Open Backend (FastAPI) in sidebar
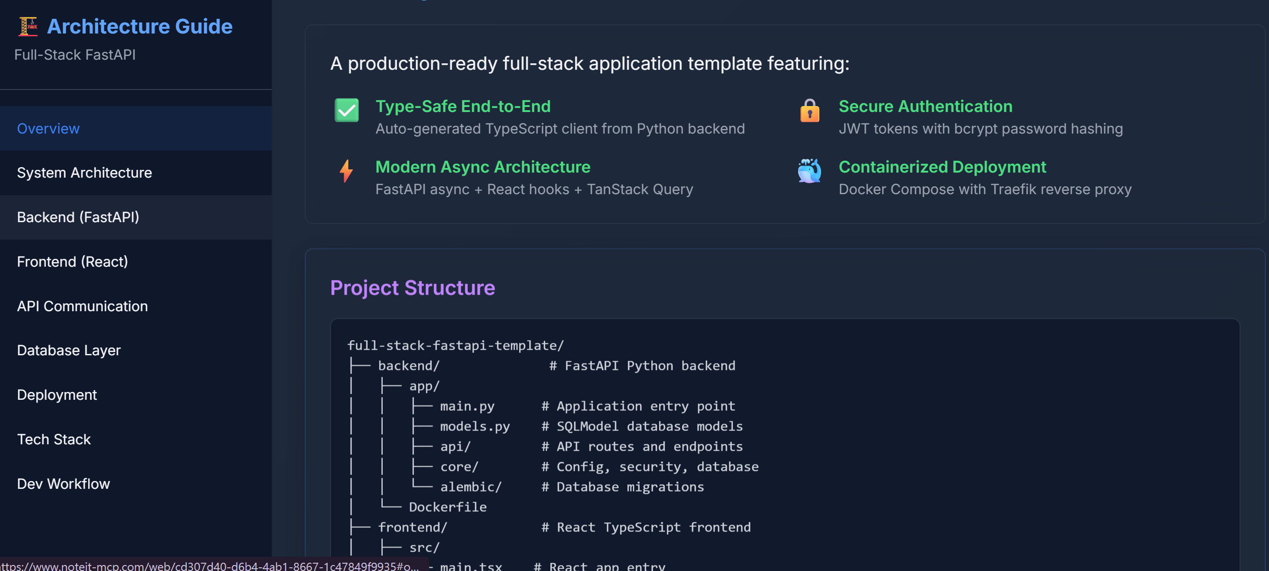The width and height of the screenshot is (1269, 571). (78, 217)
